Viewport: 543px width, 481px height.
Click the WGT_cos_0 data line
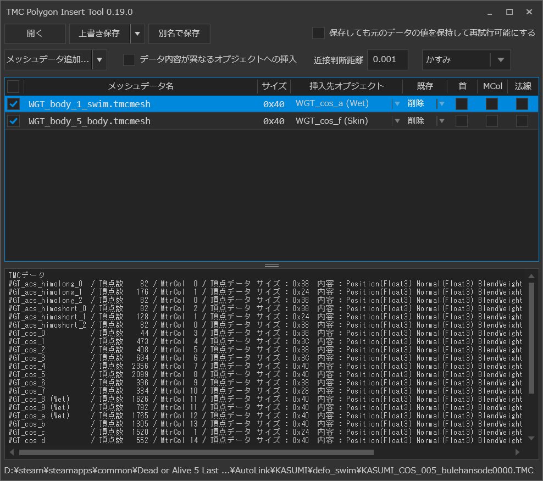(x=265, y=333)
